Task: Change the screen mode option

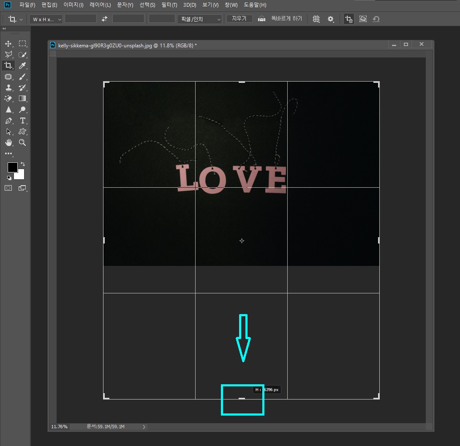Action: [22, 188]
